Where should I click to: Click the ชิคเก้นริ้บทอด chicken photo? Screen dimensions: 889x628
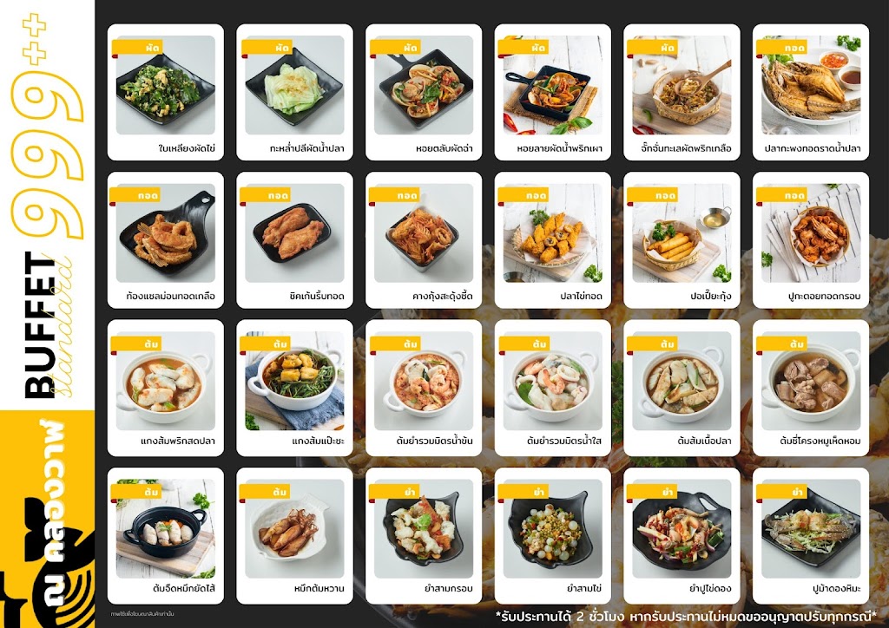[294, 232]
